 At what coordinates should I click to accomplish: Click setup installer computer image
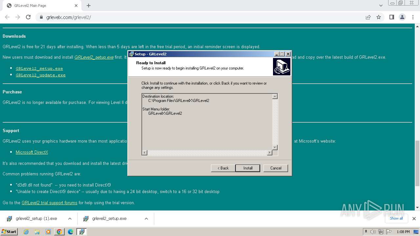[282, 67]
